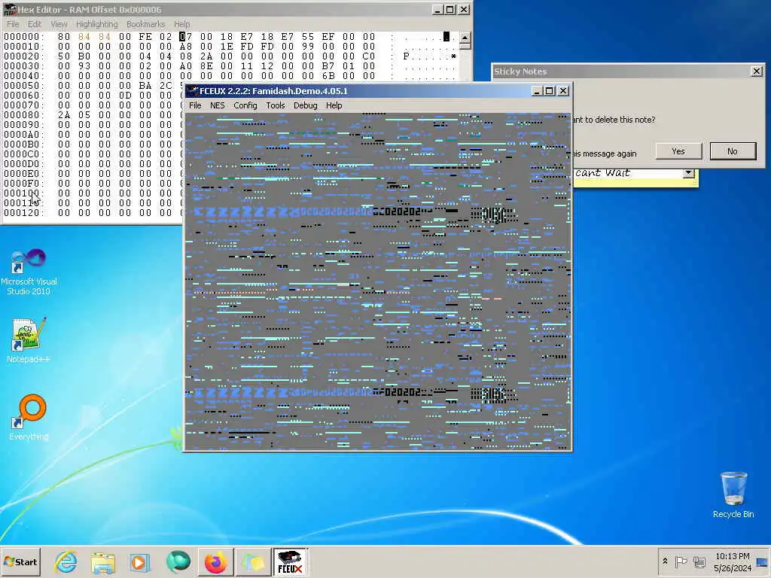Switch to Sticky Notes in the taskbar
The width and height of the screenshot is (771, 578).
click(253, 562)
